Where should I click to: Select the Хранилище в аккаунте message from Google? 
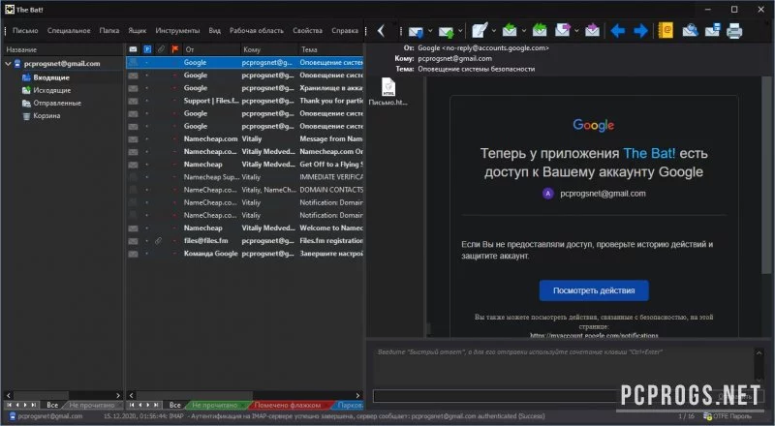tap(245, 88)
